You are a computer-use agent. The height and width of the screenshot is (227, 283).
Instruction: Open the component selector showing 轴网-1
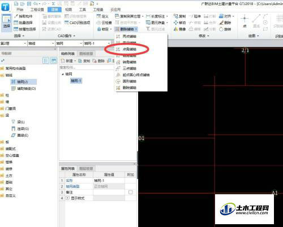point(97,43)
